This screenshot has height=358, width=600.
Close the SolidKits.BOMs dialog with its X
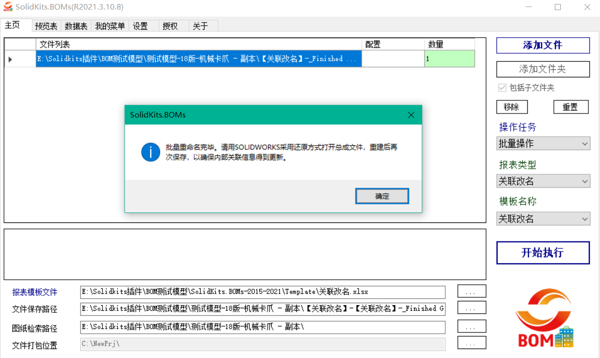click(411, 114)
